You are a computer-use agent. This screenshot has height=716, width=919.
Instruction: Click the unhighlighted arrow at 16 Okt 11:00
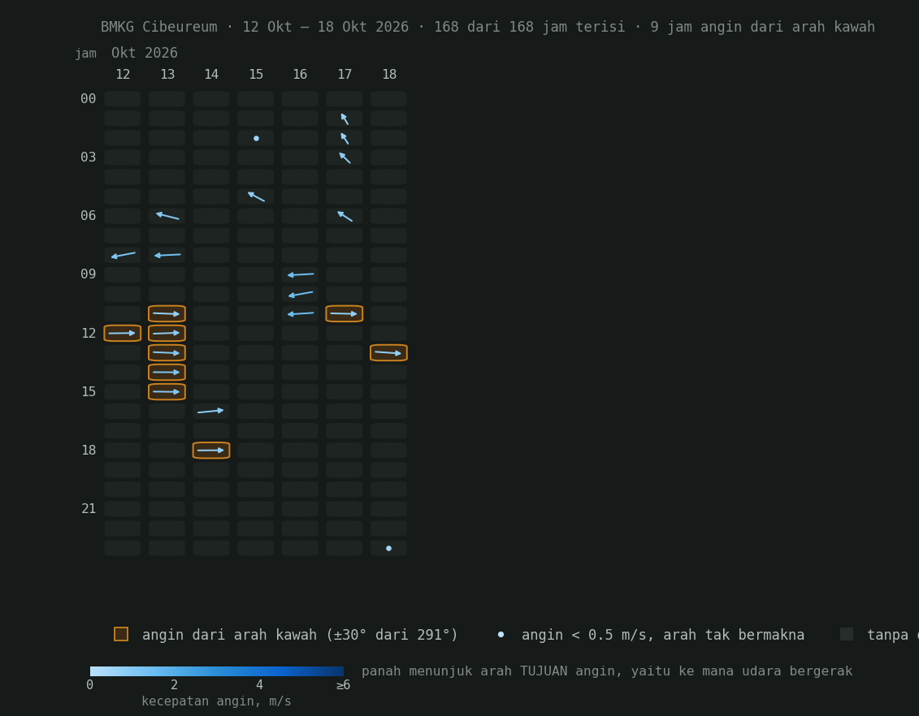[x=301, y=314]
